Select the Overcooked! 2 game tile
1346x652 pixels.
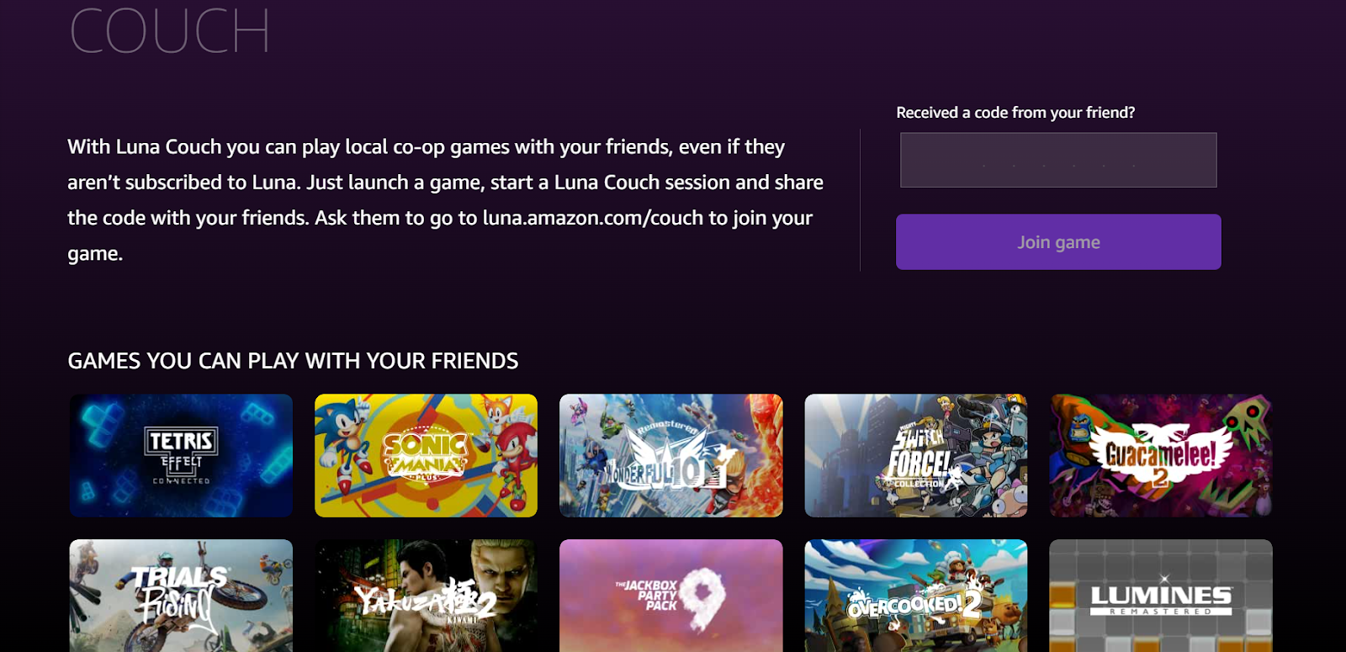(x=916, y=596)
